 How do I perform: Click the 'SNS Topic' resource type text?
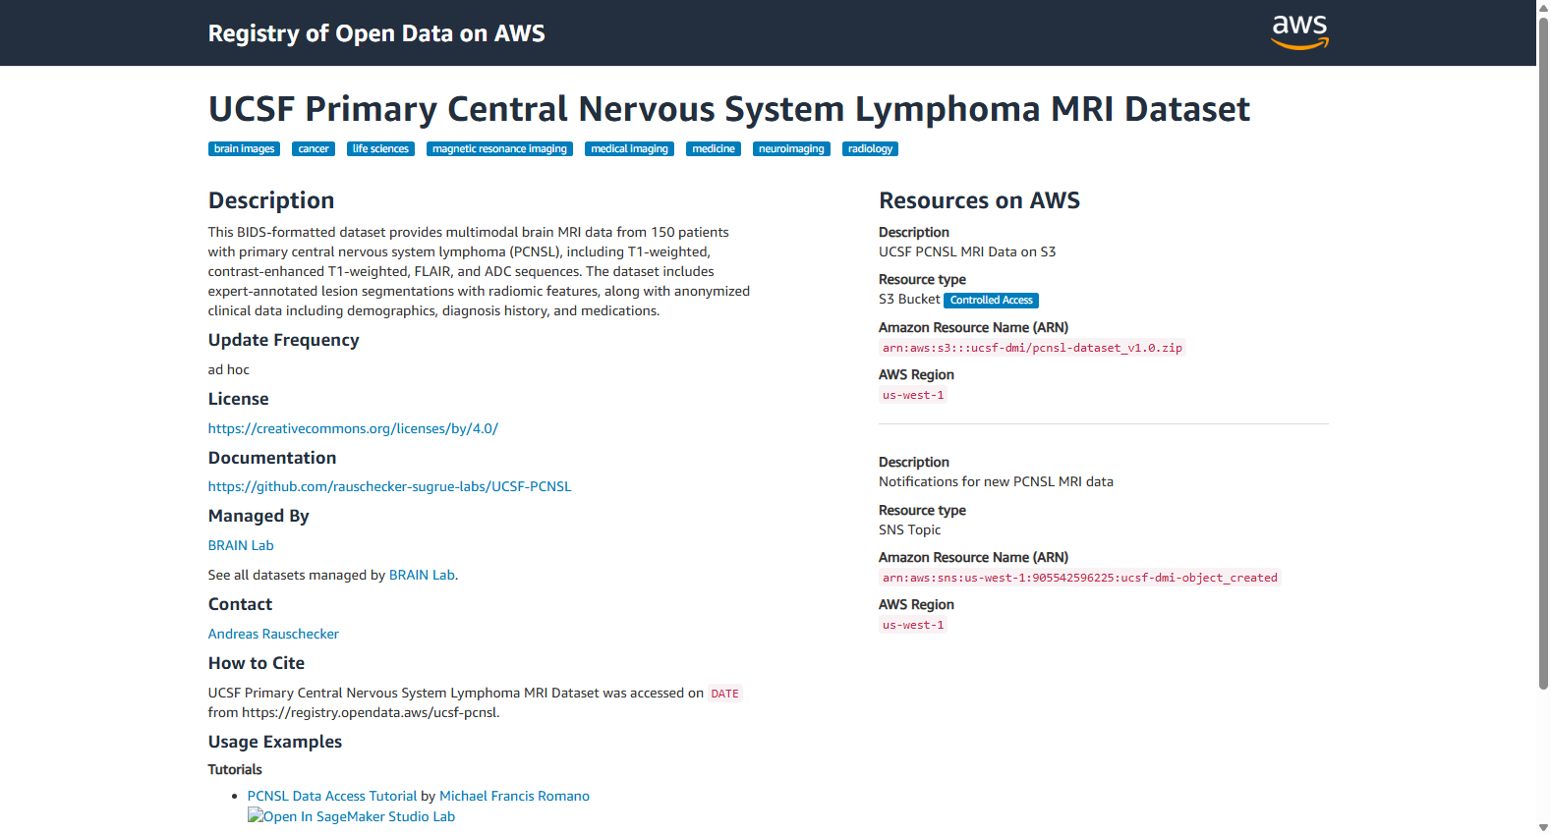point(910,529)
